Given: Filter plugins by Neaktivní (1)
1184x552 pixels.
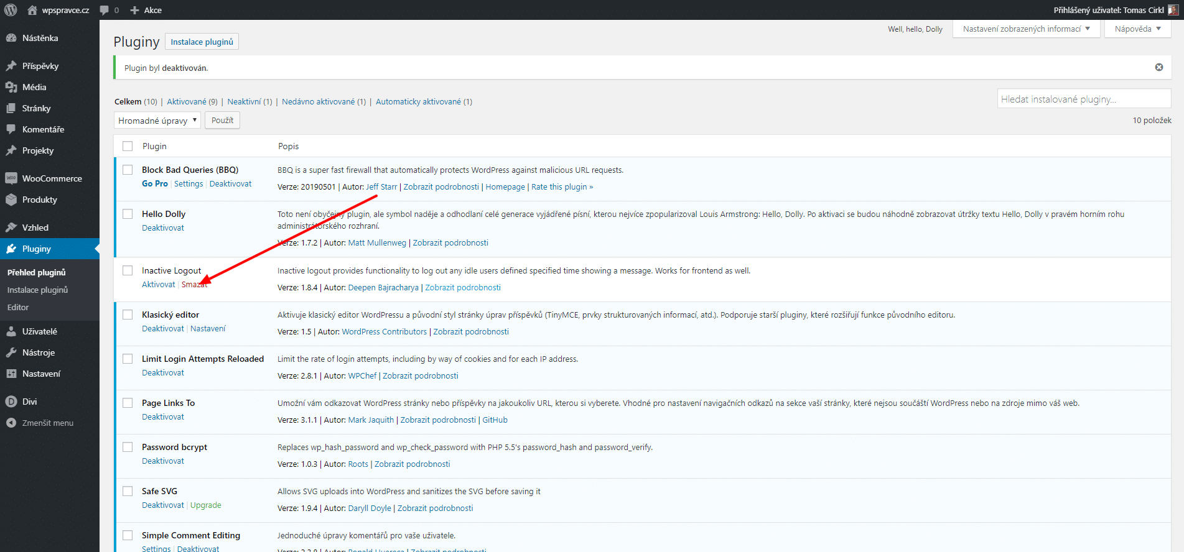Looking at the screenshot, I should pyautogui.click(x=249, y=102).
